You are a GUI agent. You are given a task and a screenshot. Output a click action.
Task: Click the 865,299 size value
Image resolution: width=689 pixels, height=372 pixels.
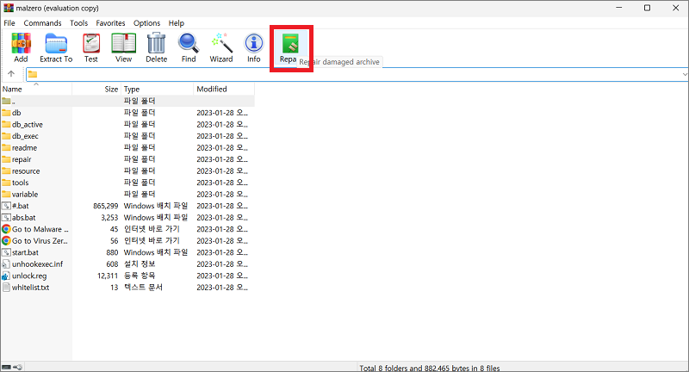105,206
